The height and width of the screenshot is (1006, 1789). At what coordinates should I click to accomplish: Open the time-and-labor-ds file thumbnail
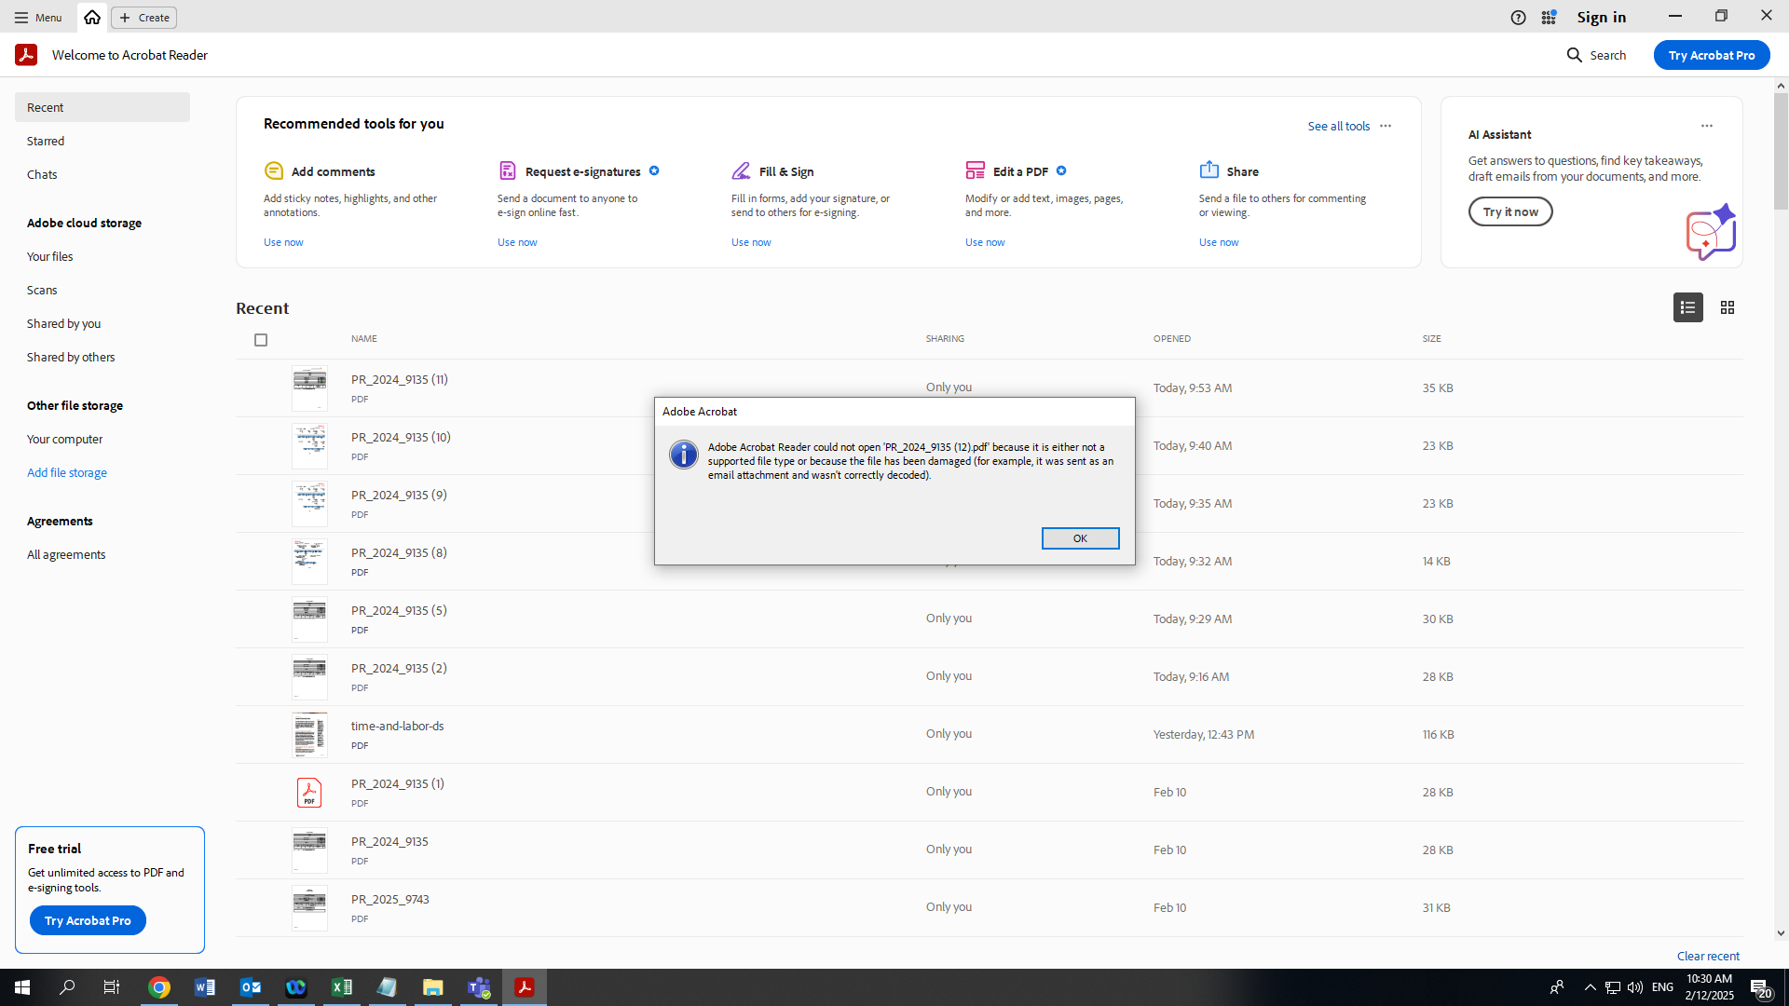[309, 734]
